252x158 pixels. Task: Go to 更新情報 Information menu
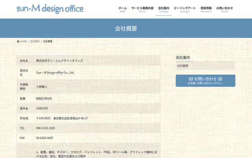(206, 9)
